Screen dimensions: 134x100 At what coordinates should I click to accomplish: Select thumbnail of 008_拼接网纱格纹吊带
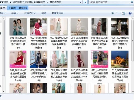[x=38, y=59]
